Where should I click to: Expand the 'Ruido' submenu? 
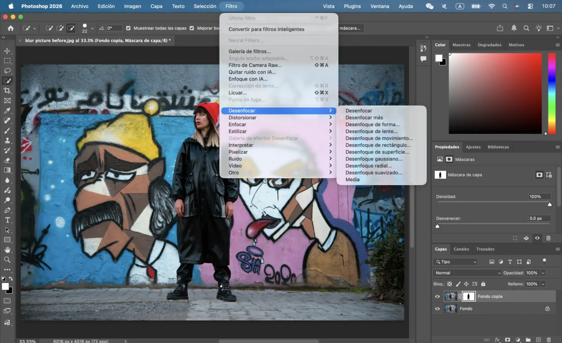(x=278, y=159)
